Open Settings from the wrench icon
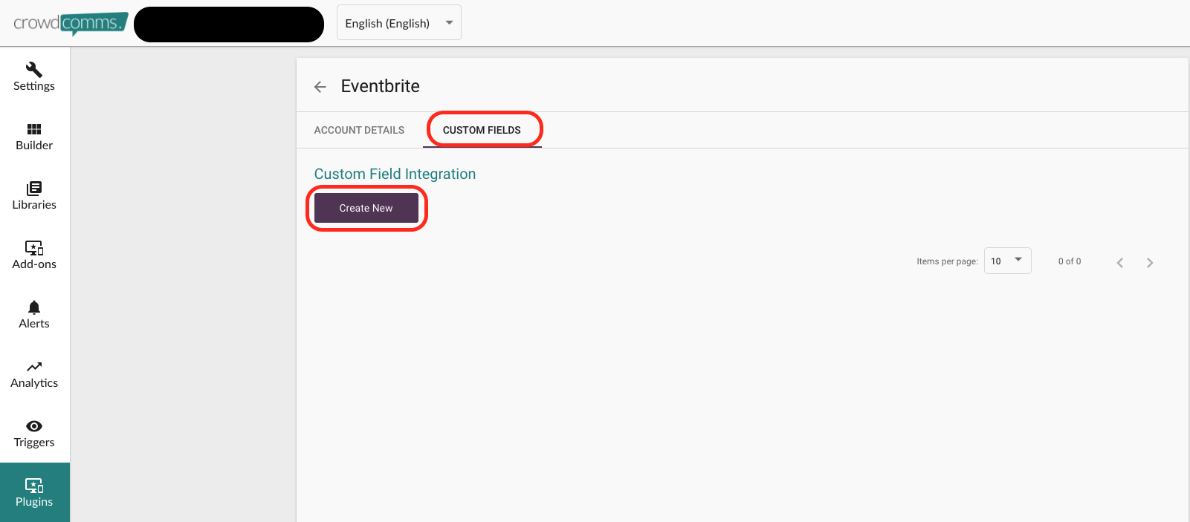1190x522 pixels. 34,69
